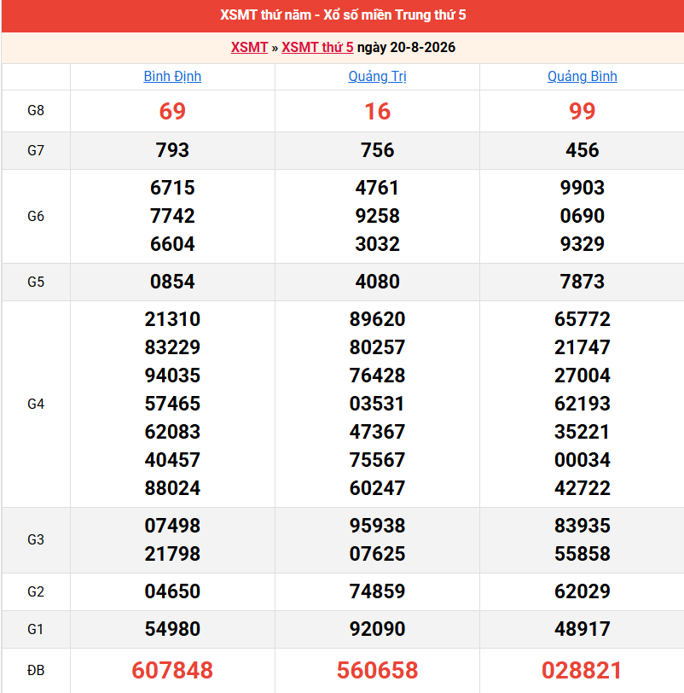The image size is (684, 693).
Task: Click the red XSMT thứ năm header
Action: pos(343,15)
